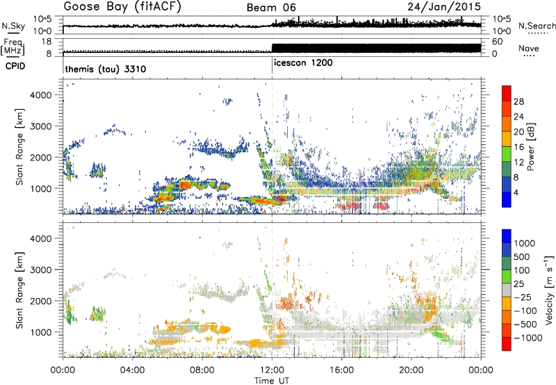
Task: Click the '4000' range tick of the velocity panel
Action: 41,238
